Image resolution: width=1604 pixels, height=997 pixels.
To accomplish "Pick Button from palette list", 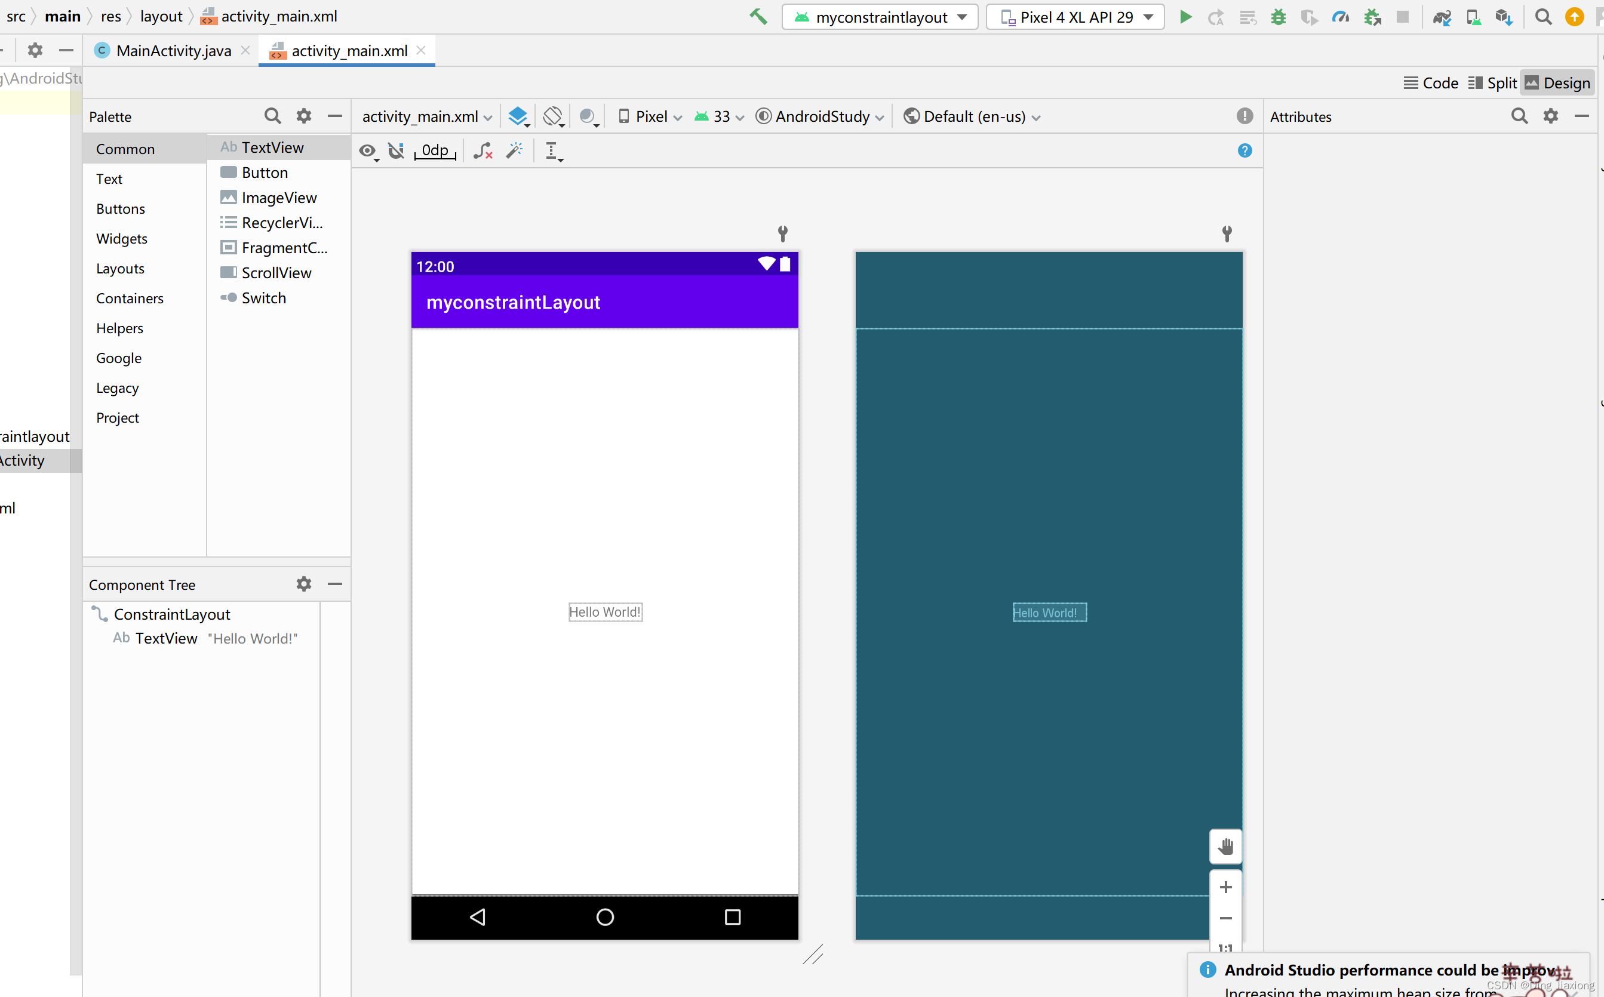I will [x=279, y=173].
